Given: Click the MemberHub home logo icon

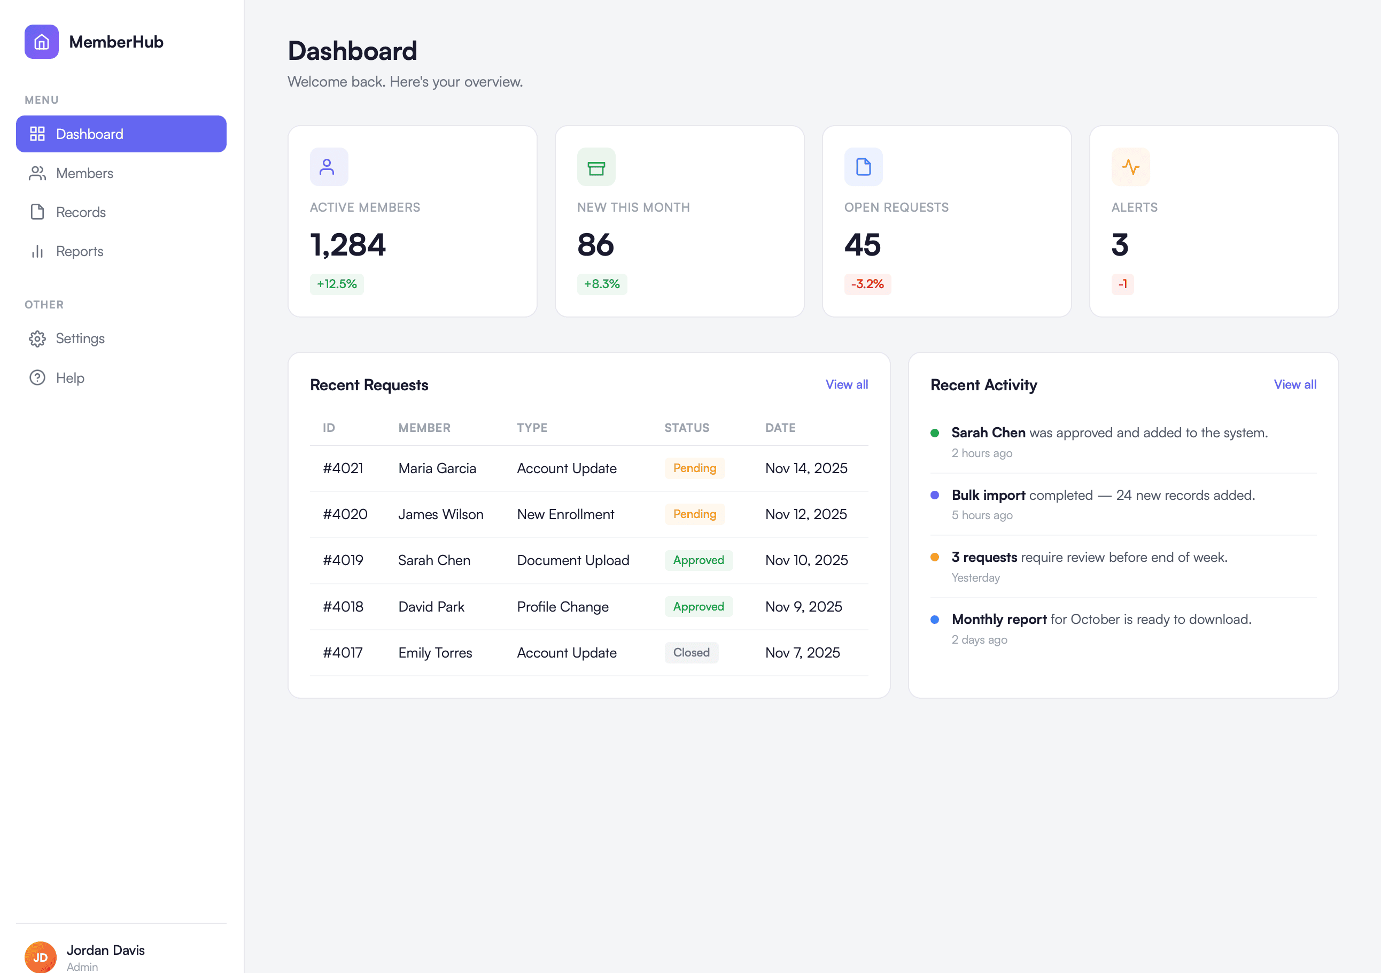Looking at the screenshot, I should (x=41, y=42).
